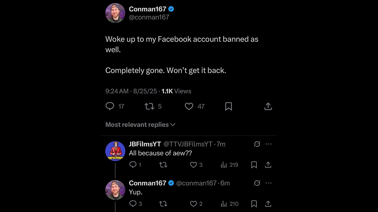Repost the JBFilmsYT reply
Viewport: 378px width, 212px height.
(163, 165)
